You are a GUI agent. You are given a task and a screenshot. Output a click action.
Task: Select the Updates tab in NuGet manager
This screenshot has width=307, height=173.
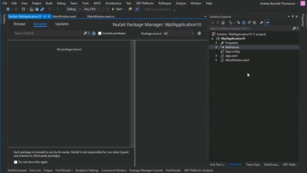click(x=62, y=24)
